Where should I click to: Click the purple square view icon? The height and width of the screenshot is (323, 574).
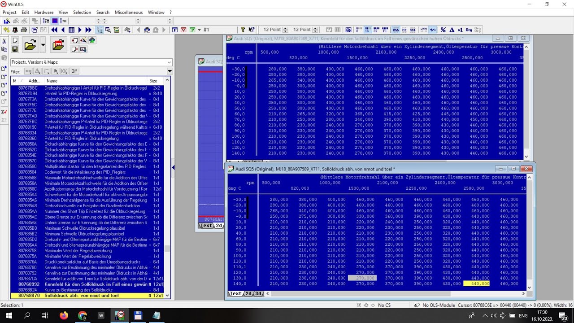pos(55,21)
